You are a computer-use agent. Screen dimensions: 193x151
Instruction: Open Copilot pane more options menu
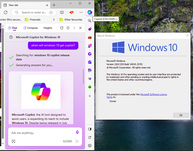[74, 28]
